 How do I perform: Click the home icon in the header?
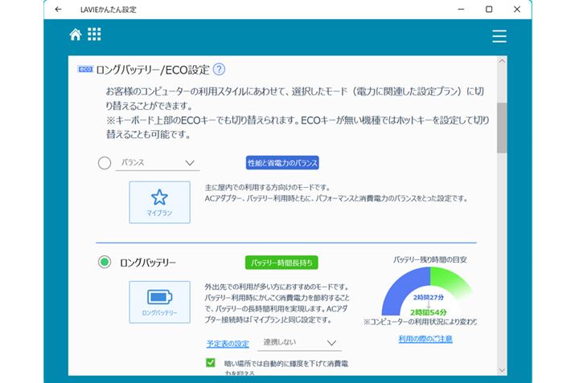[x=76, y=35]
